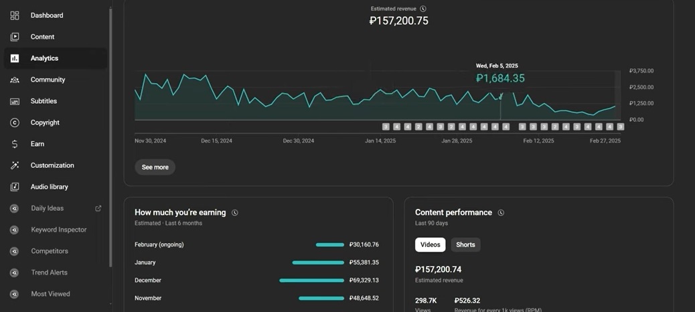Click the Dashboard icon in sidebar

coord(15,15)
